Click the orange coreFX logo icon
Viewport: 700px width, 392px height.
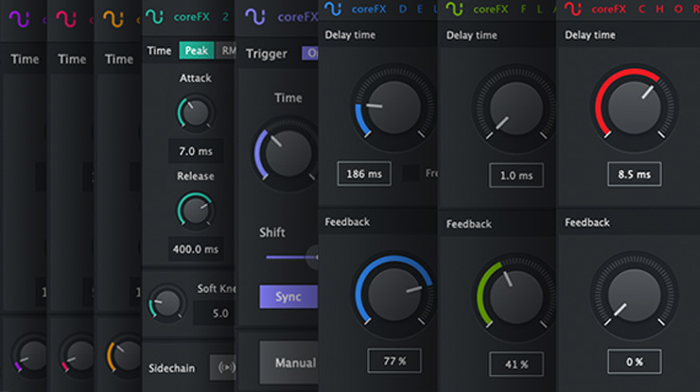[113, 19]
